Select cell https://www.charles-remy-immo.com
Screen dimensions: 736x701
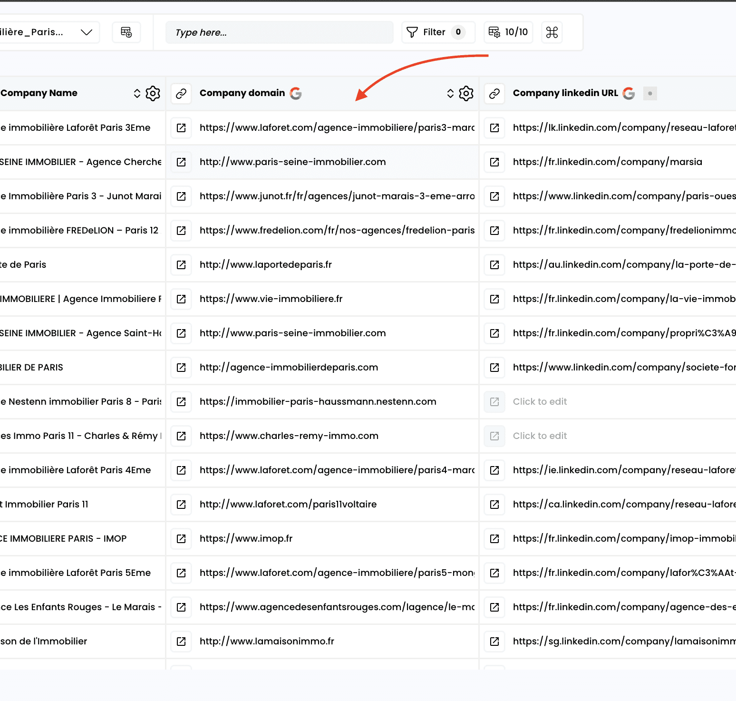[x=289, y=436]
